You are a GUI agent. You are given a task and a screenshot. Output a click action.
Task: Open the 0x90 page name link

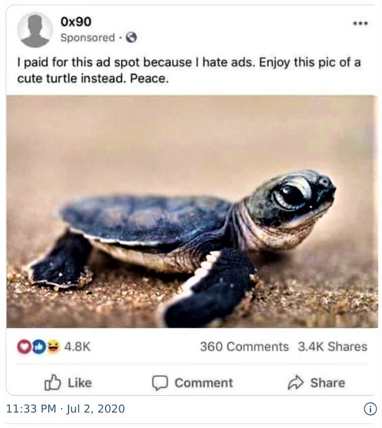coord(75,22)
